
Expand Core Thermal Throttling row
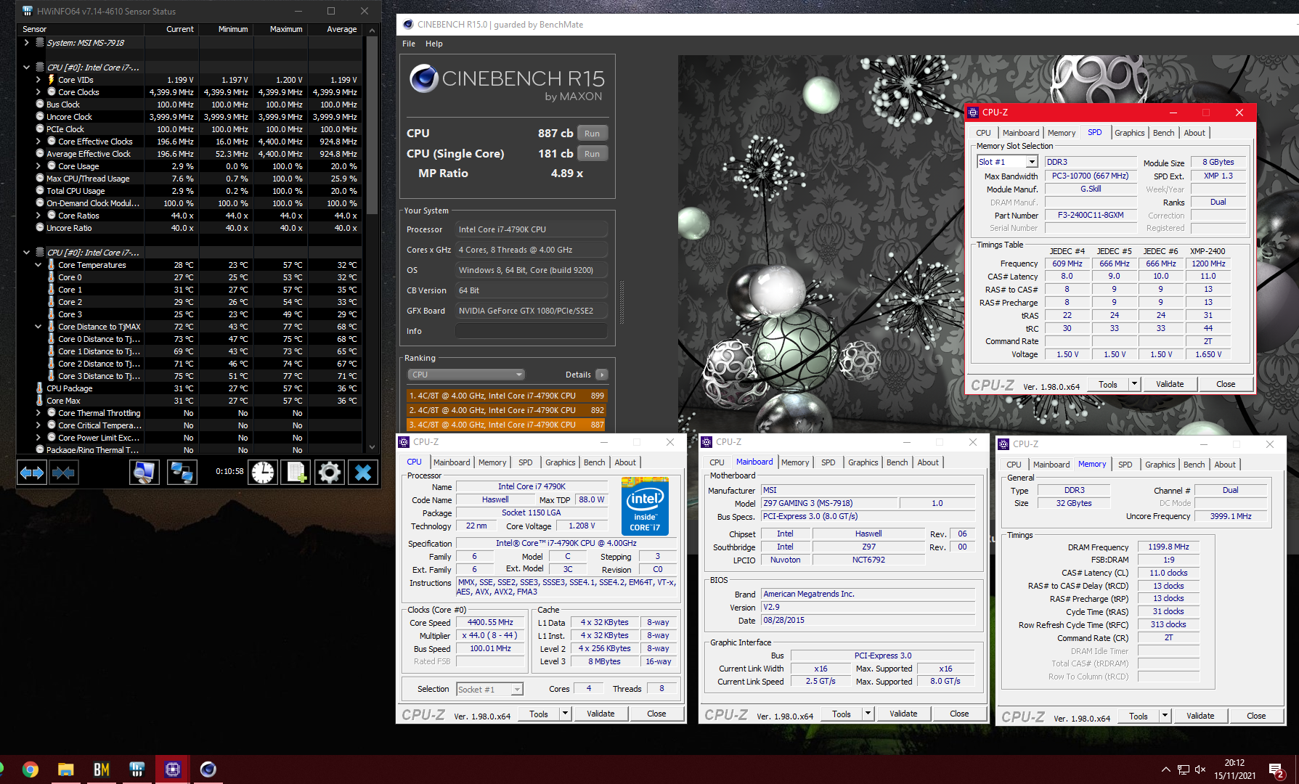coord(38,413)
